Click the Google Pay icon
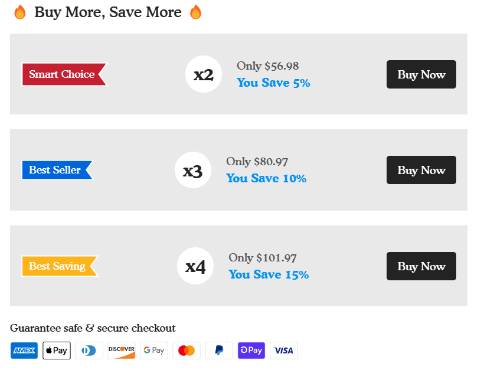The height and width of the screenshot is (370, 484). [x=154, y=351]
